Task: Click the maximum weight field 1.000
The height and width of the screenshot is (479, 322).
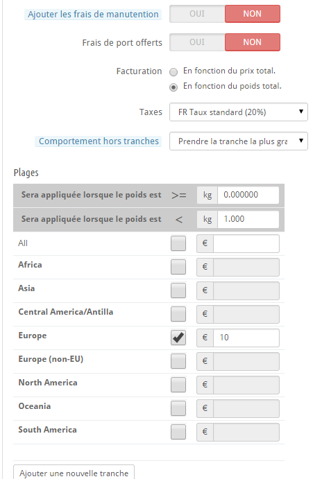Action: click(x=248, y=219)
